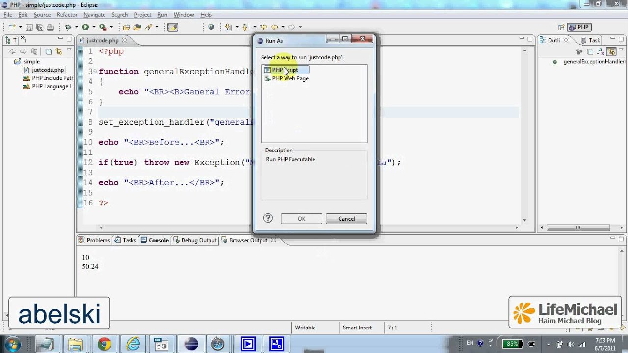This screenshot has height=353, width=628.
Task: Select PHP Script in Run As list
Action: click(286, 70)
